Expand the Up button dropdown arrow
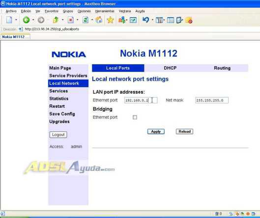Screen dimensions: 260x218 [x=63, y=20]
